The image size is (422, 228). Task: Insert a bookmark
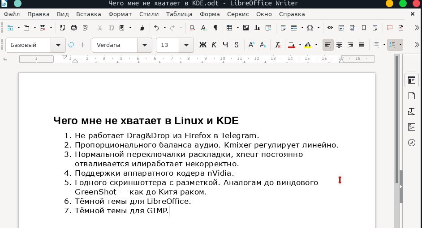[364, 28]
